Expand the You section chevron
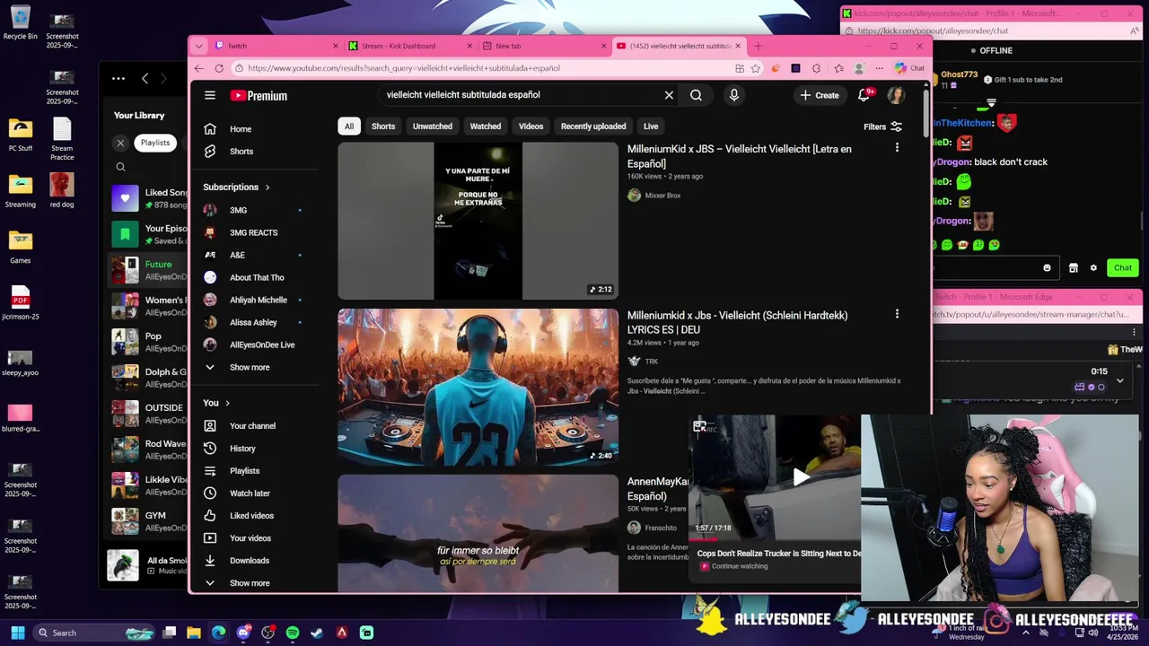 (227, 404)
